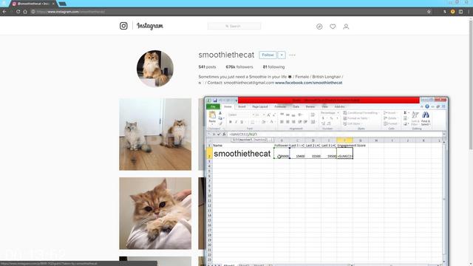Click the formula bar Enter checkmark
The image size is (473, 266).
219,134
